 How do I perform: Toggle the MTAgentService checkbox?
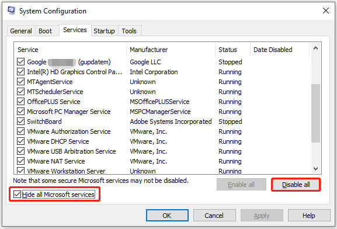click(20, 82)
